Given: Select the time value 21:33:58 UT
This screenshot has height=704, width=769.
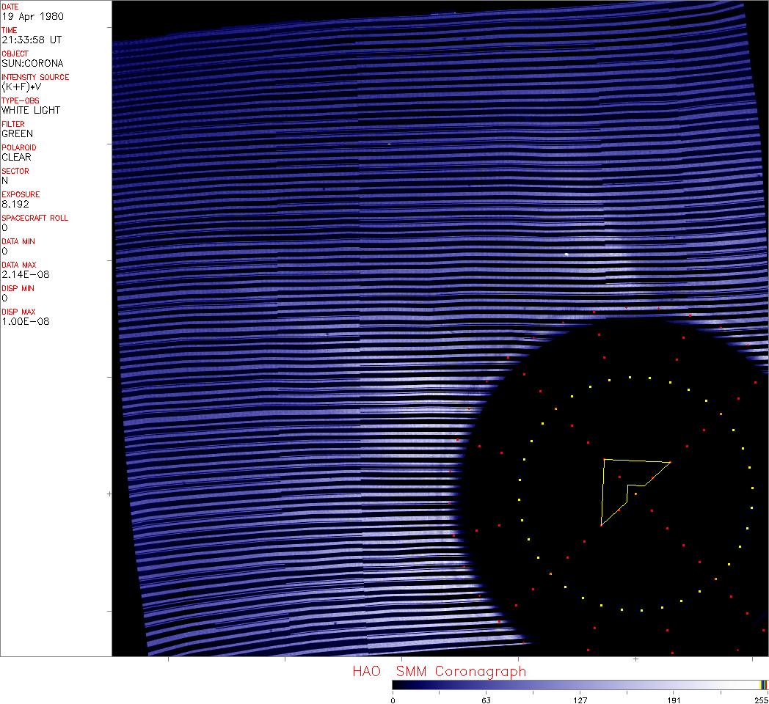Looking at the screenshot, I should pyautogui.click(x=32, y=40).
